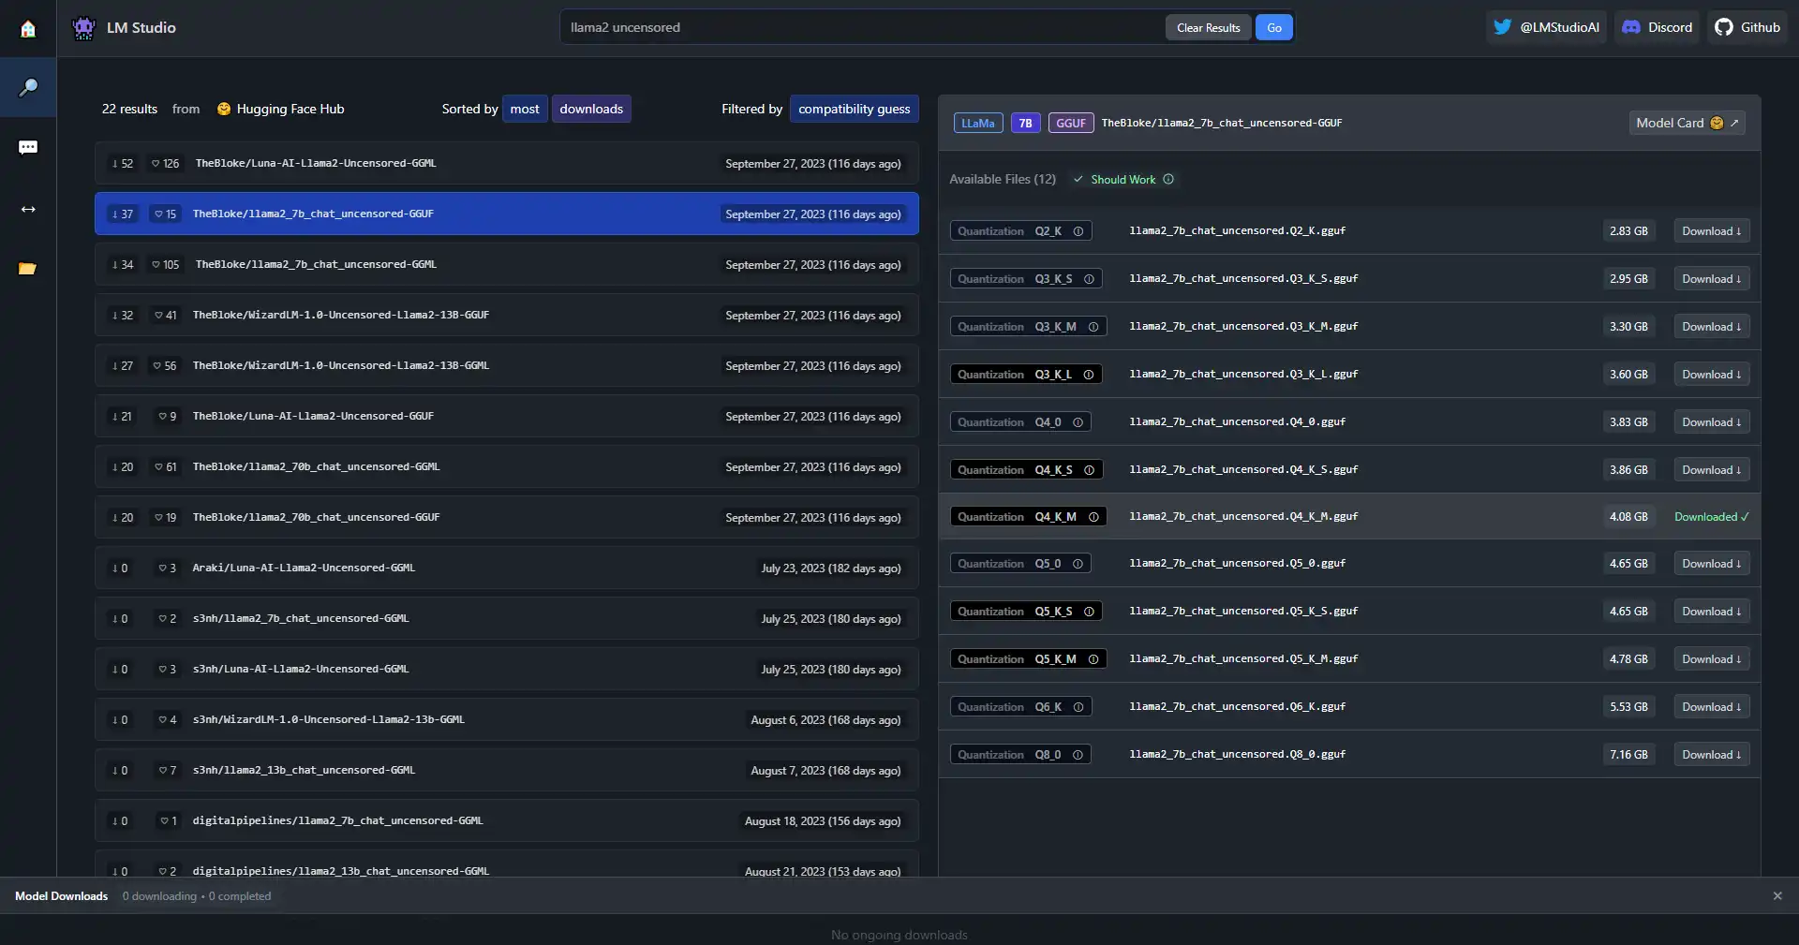This screenshot has width=1799, height=945.
Task: Click the LM Studio logo icon
Action: coord(84,28)
